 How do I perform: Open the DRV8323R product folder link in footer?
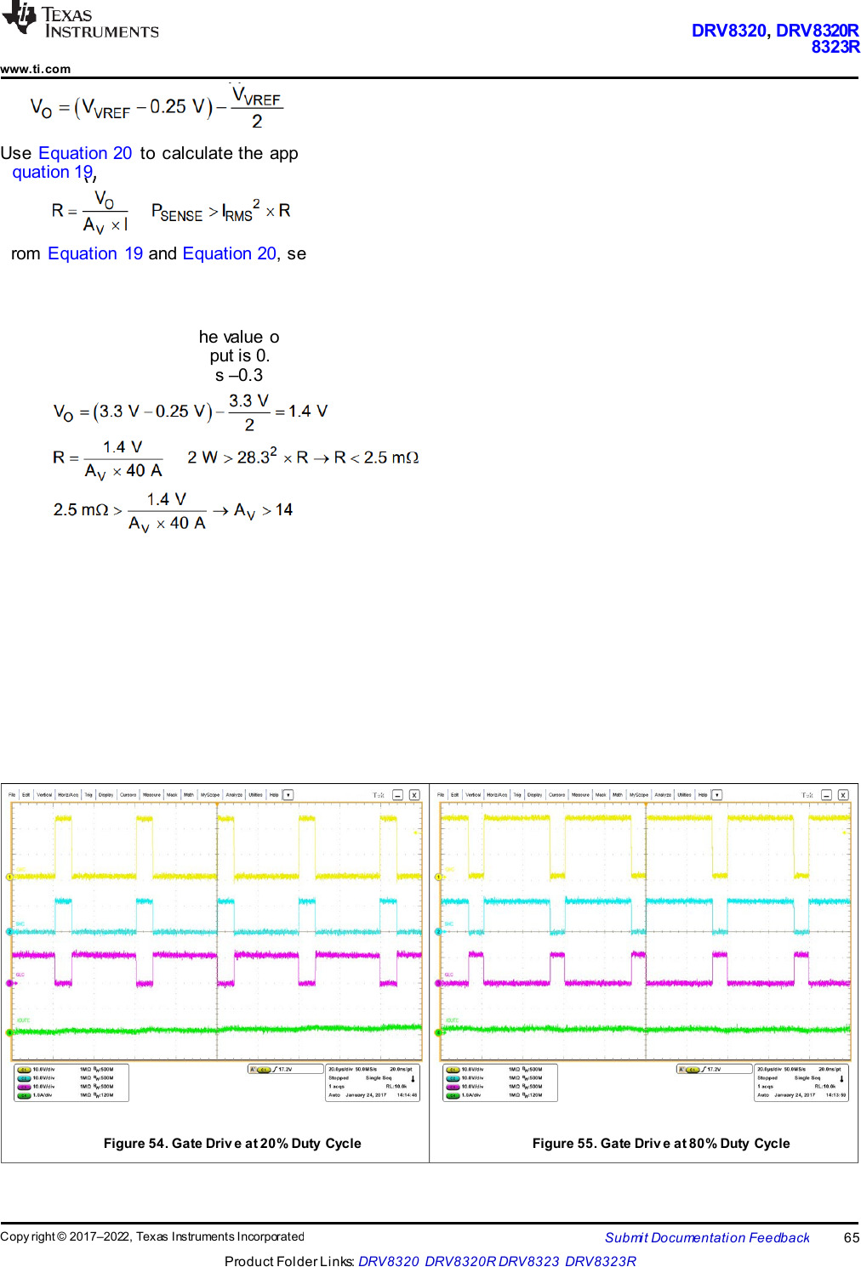coord(600,1261)
